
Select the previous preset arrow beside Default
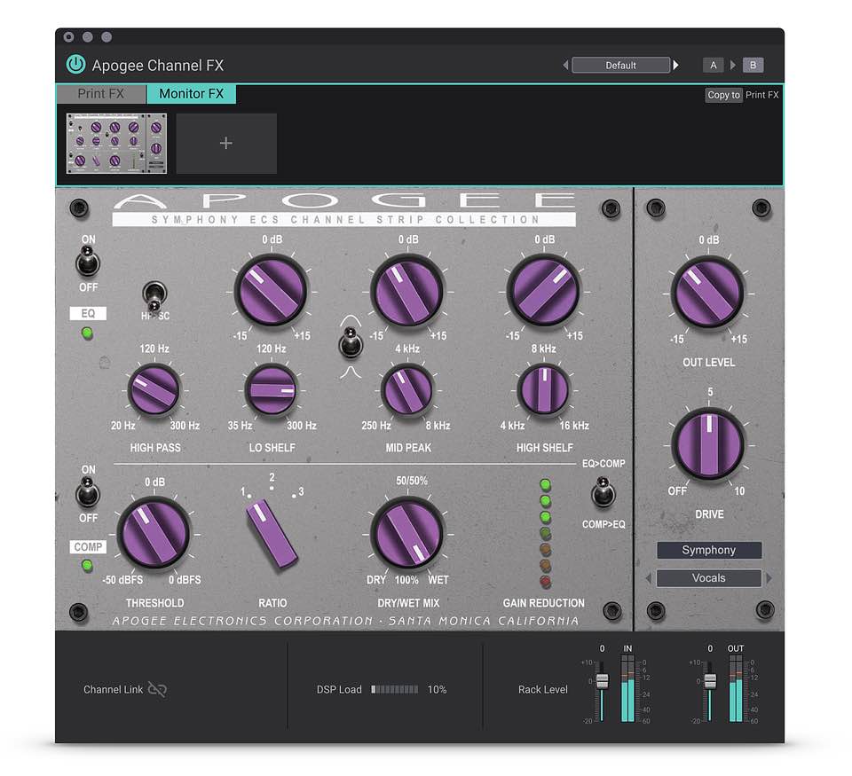pos(565,65)
